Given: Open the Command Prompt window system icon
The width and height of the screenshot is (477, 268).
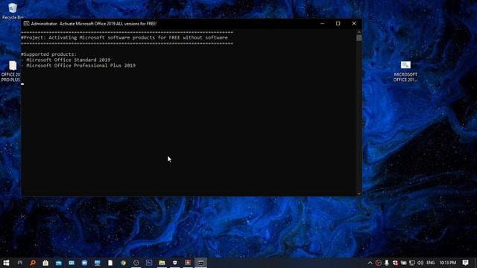Looking at the screenshot, I should (27, 24).
